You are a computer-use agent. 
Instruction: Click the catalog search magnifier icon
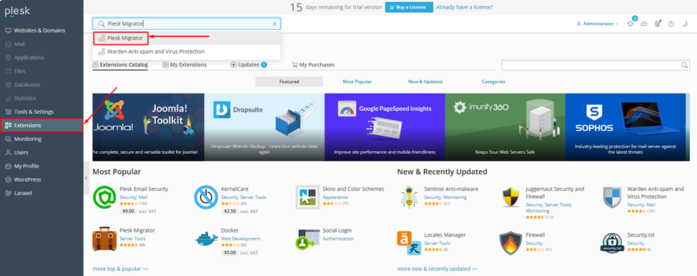tap(685, 65)
